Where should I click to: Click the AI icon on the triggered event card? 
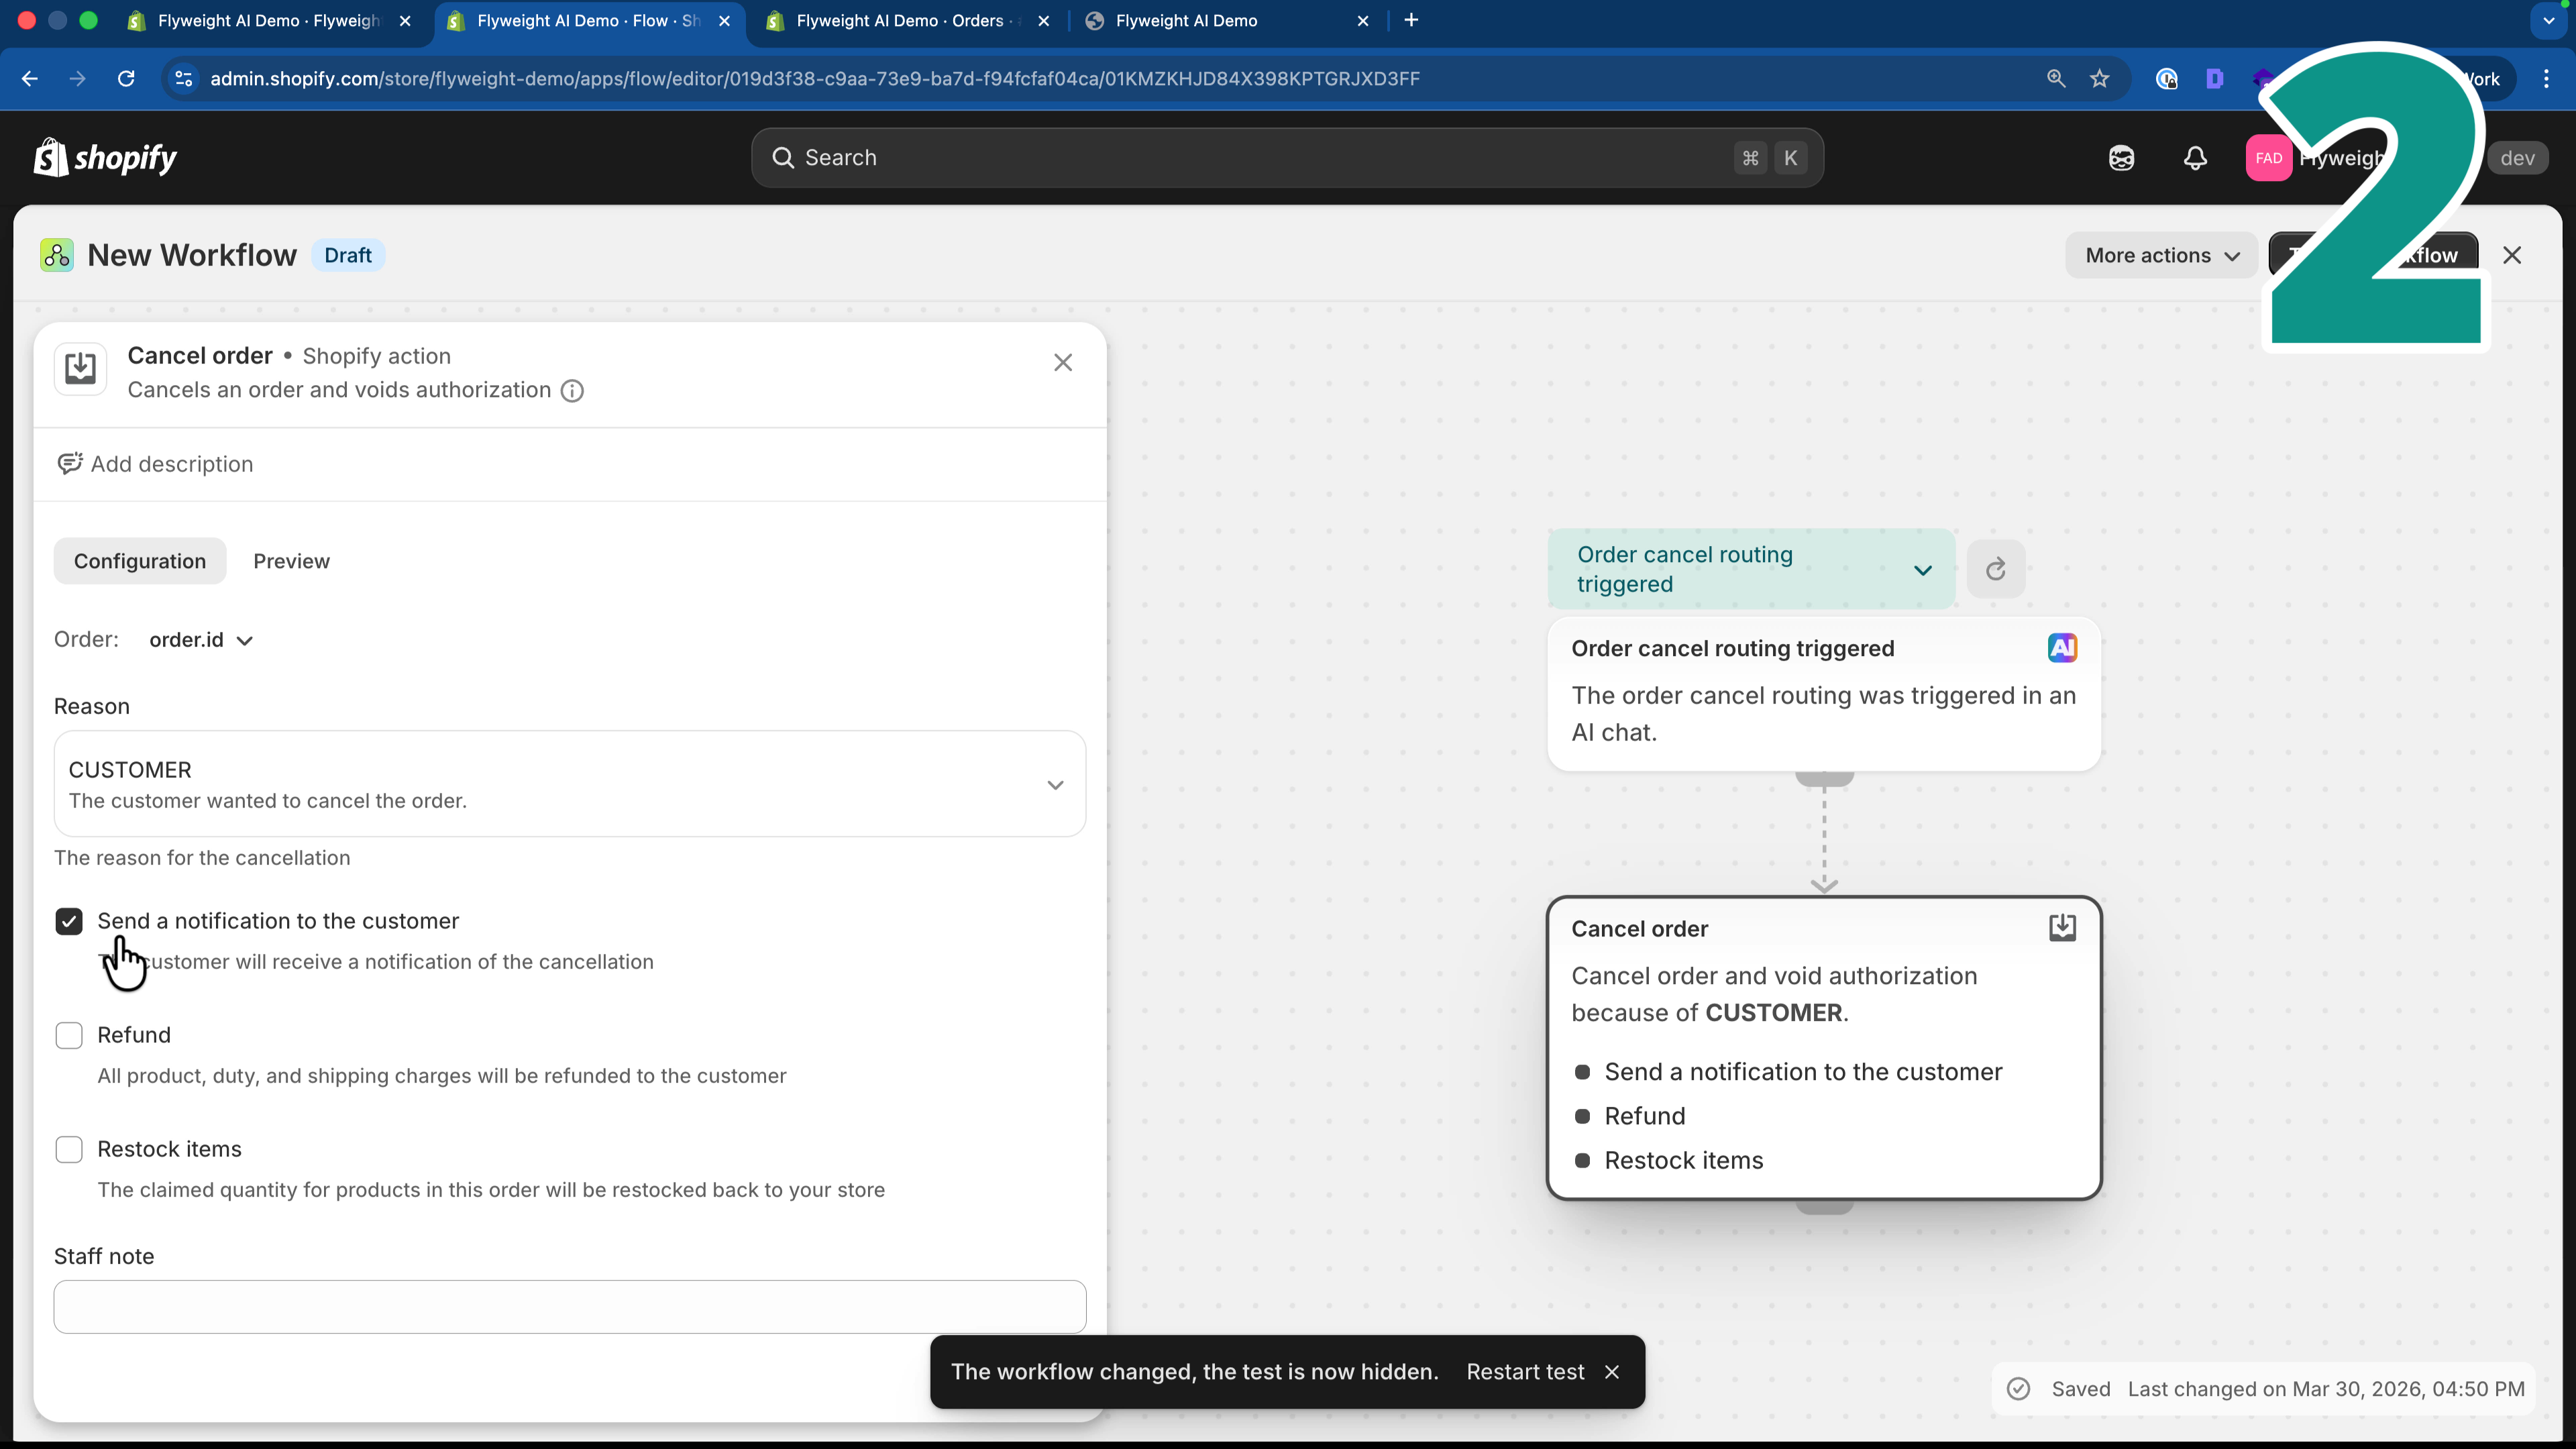[x=2063, y=647]
